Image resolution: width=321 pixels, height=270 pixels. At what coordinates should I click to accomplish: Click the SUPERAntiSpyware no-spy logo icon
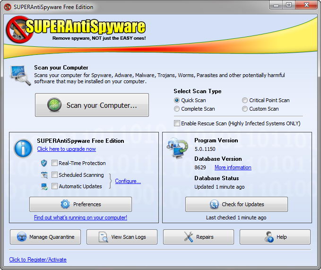coord(19,29)
